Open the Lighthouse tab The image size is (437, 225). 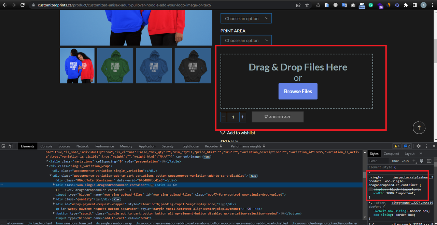[191, 146]
